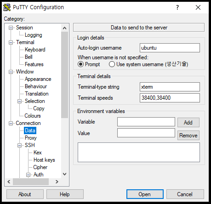Collapse the SSH tree node

[x=19, y=145]
